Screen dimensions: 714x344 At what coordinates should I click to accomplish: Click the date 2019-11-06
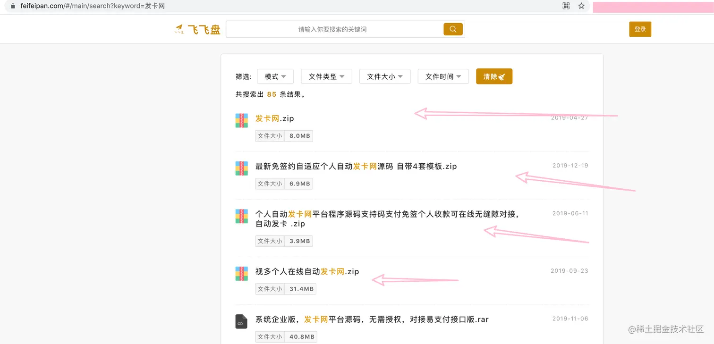[570, 319]
